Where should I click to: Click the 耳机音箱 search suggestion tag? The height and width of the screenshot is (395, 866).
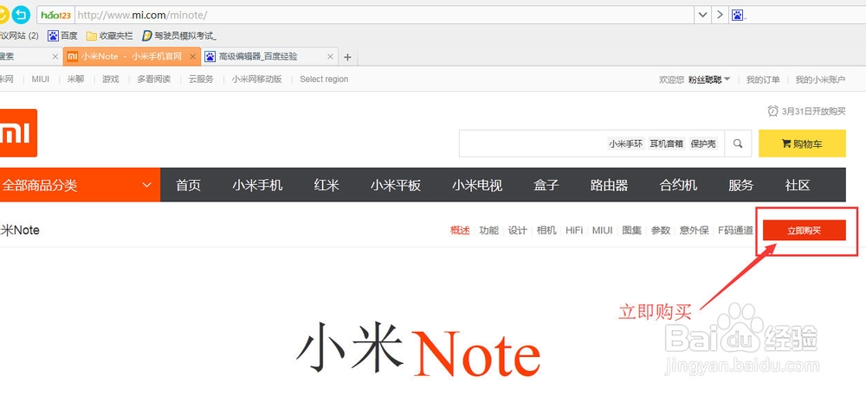click(667, 143)
